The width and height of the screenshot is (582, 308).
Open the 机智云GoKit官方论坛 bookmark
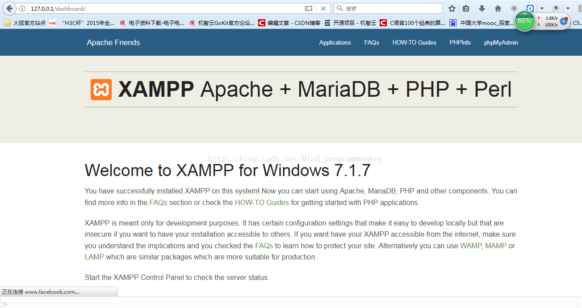coord(222,23)
